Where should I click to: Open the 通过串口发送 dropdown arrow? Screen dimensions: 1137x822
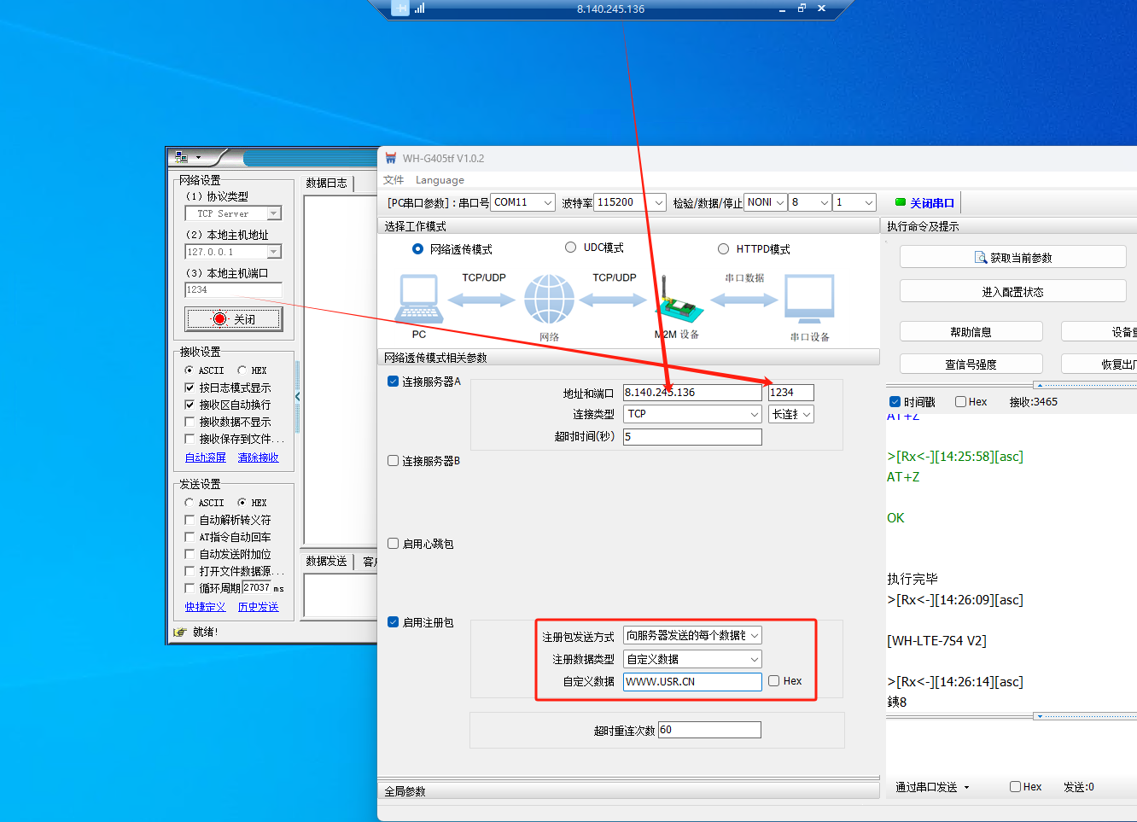pos(967,788)
